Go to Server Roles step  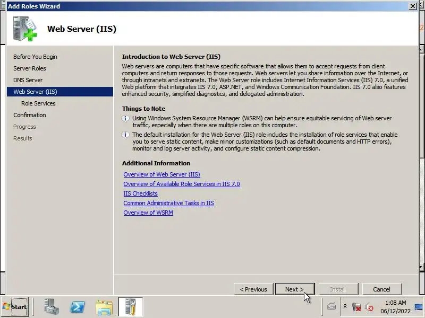30,68
